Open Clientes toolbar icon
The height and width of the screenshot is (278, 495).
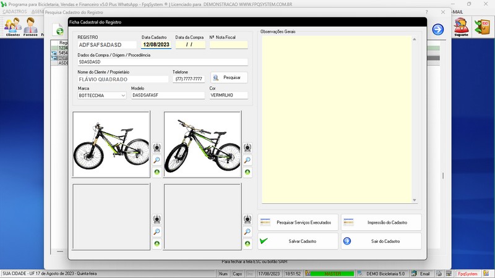point(13,27)
